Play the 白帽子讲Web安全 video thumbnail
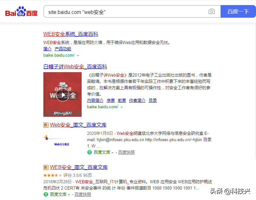The width and height of the screenshot is (256, 200). tap(63, 95)
